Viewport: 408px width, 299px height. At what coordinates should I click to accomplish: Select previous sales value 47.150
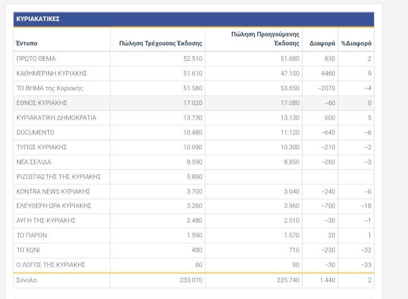(290, 73)
